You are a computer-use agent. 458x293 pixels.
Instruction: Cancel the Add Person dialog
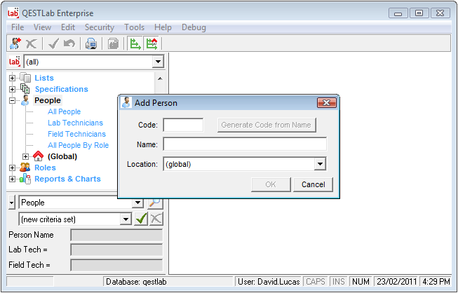point(313,184)
